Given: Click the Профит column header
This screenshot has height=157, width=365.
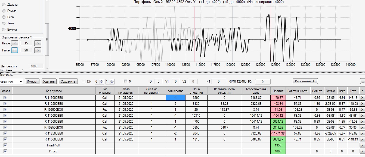Looking at the screenshot, I should pyautogui.click(x=278, y=91).
